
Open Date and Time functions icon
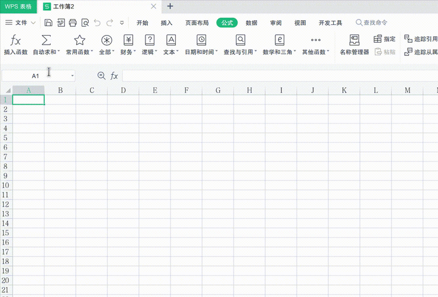click(x=201, y=40)
